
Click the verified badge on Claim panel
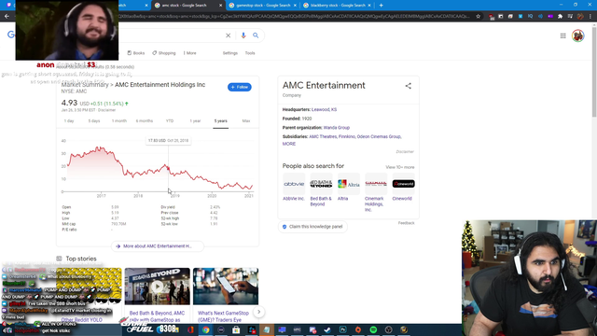pos(285,227)
